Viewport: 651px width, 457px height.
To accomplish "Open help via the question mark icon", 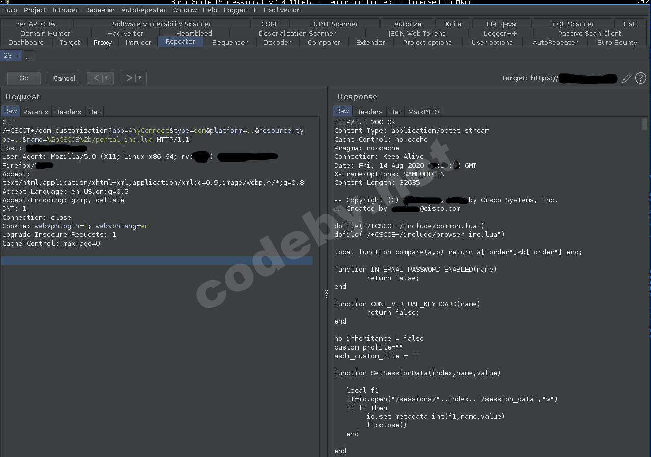I will (641, 78).
